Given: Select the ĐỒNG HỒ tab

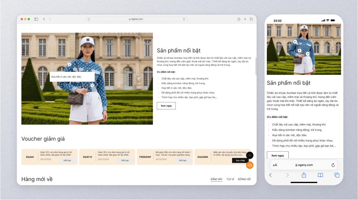Looking at the screenshot, I should point(244,179).
